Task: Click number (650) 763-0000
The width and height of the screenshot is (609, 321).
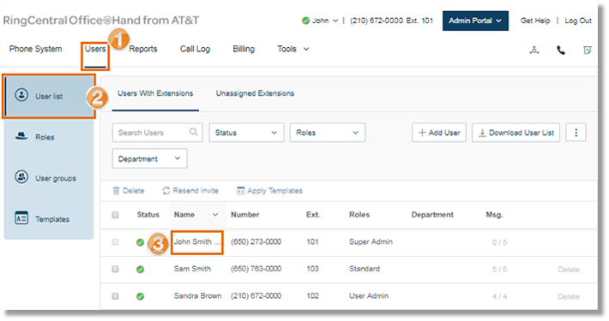Action: [x=256, y=269]
